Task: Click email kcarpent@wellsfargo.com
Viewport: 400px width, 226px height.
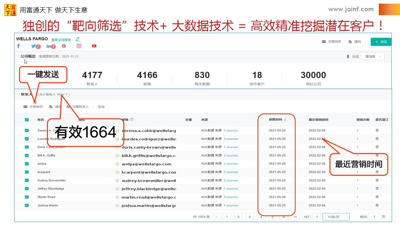Action: 149,172
